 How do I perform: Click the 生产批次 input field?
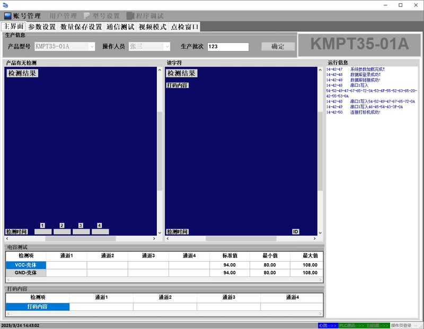tap(228, 47)
